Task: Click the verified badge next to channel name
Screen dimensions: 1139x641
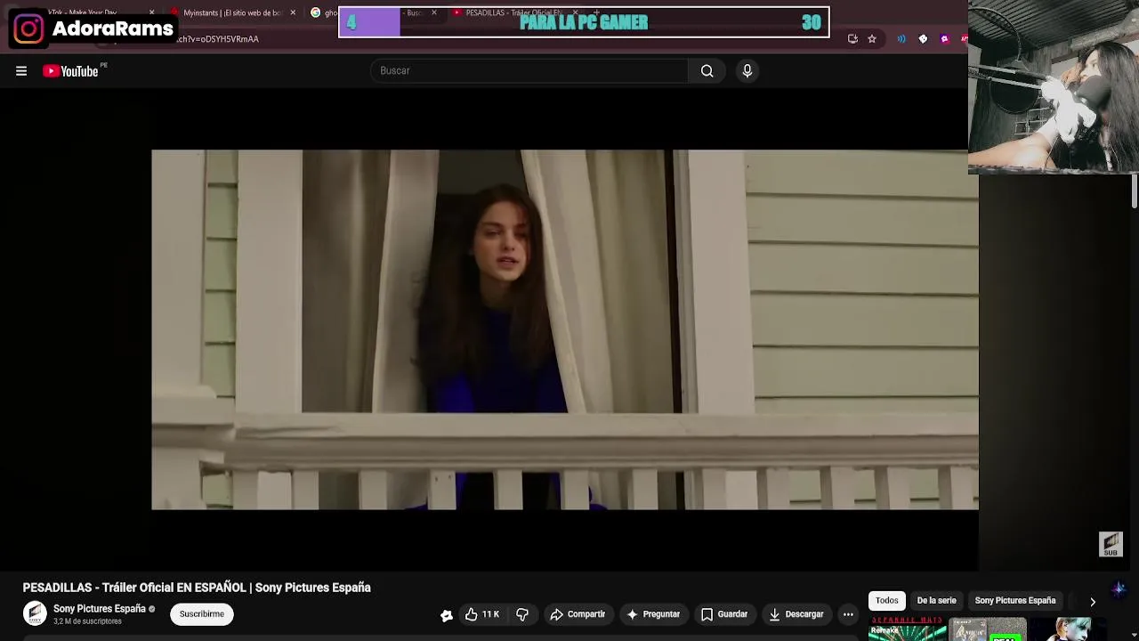Action: (152, 610)
